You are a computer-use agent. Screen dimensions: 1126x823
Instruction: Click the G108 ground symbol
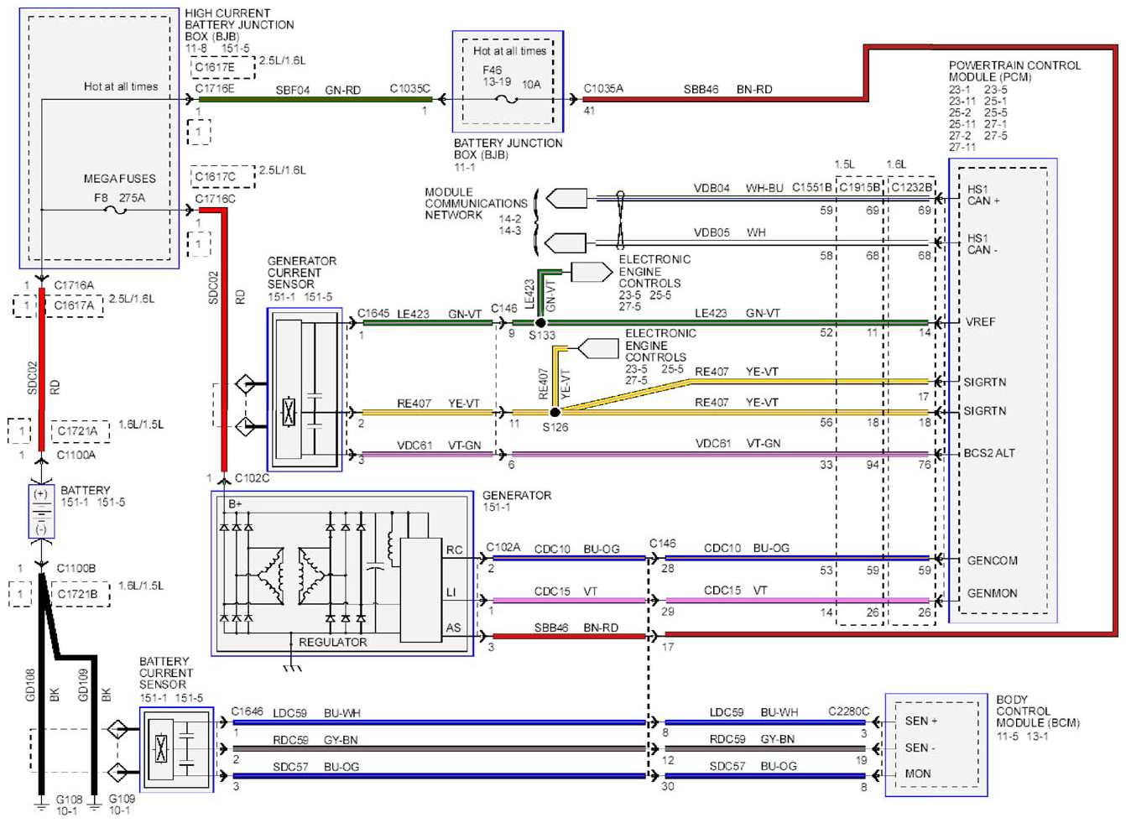coord(41,804)
